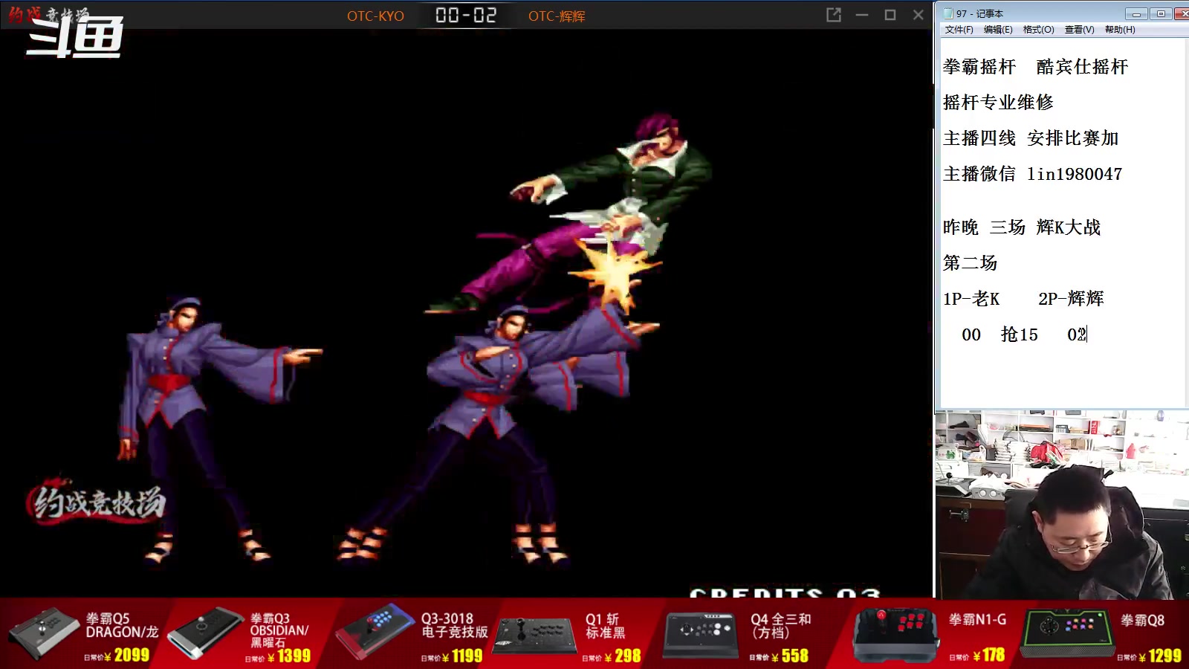Open the 帮助(H) menu in Notepad

click(1120, 30)
